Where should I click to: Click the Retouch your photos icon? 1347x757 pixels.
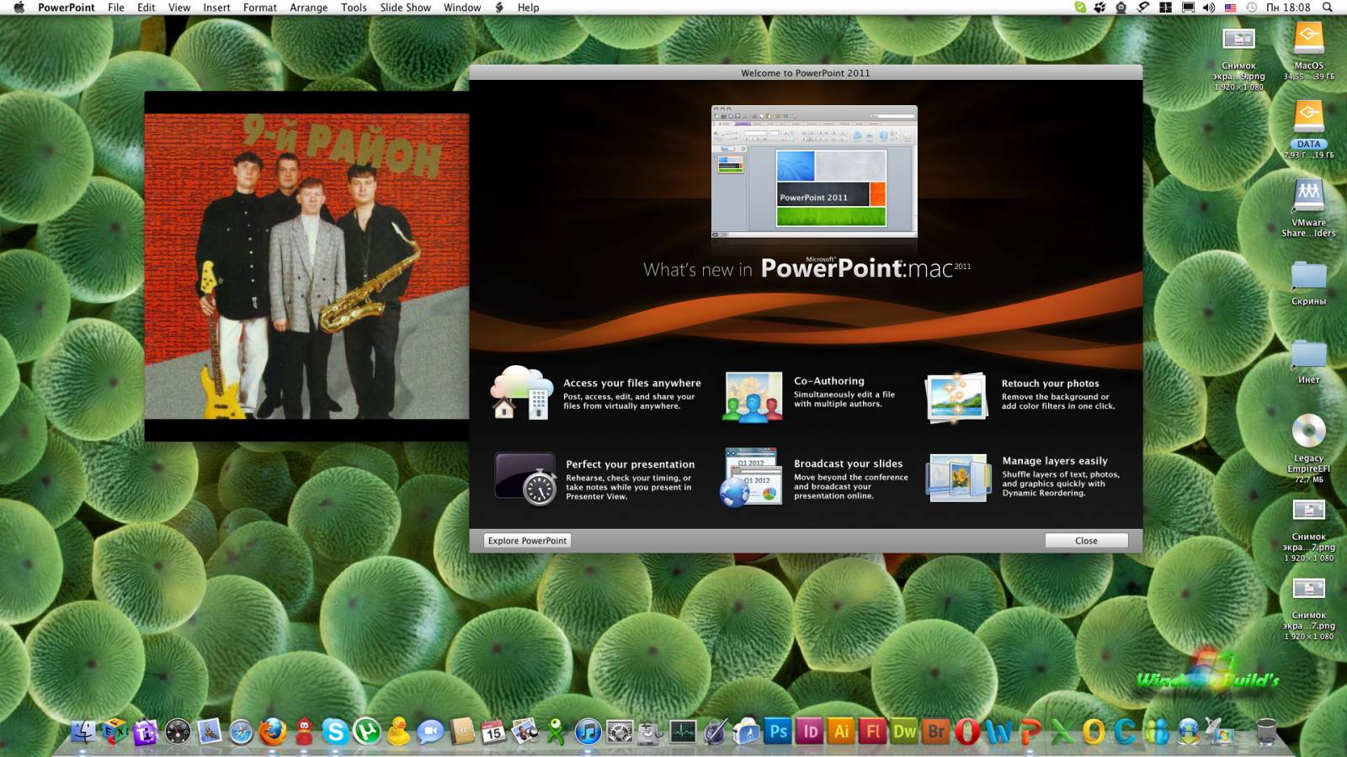[956, 397]
